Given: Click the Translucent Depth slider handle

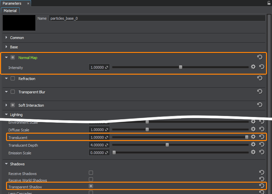Looking at the screenshot, I should coord(167,145).
